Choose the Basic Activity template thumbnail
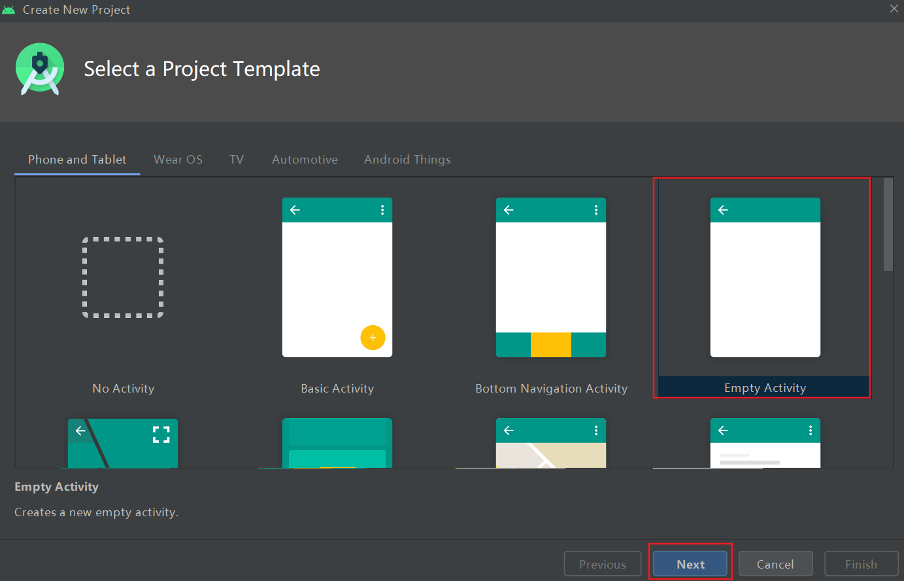 [x=337, y=277]
